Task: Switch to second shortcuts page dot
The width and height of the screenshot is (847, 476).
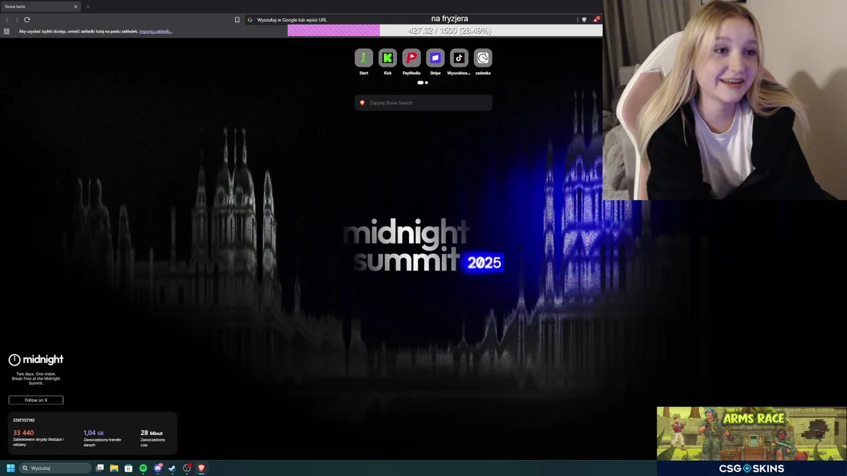Action: click(426, 83)
